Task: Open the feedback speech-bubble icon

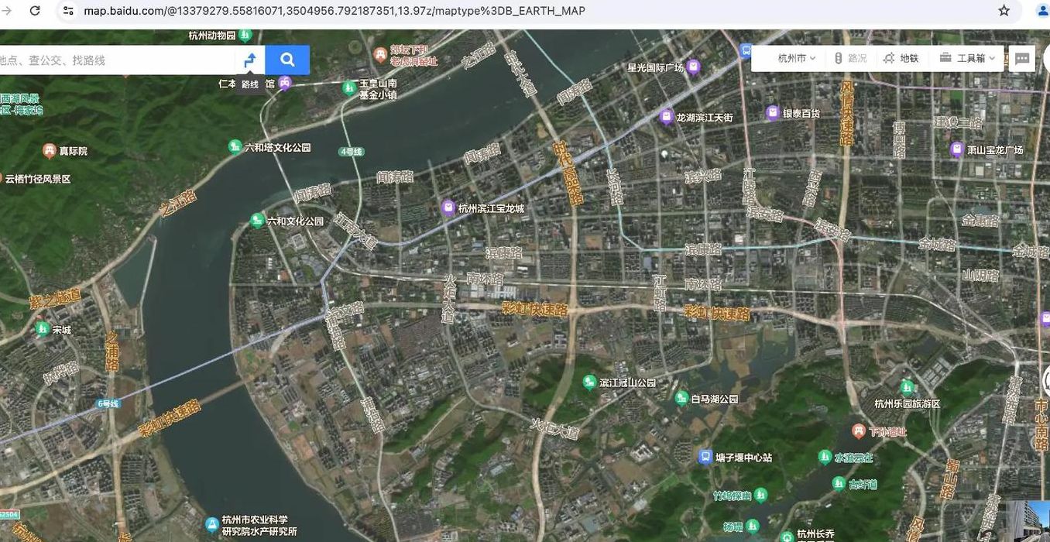Action: pyautogui.click(x=1022, y=58)
